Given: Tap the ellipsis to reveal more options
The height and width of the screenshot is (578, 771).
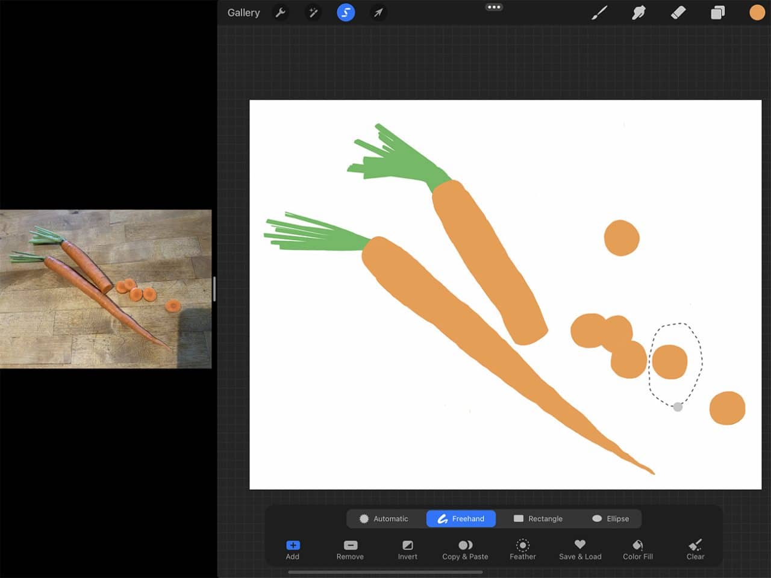Looking at the screenshot, I should click(494, 7).
